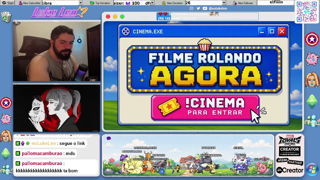Click the Captain America shield beside the CINEMA window

click(312, 39)
